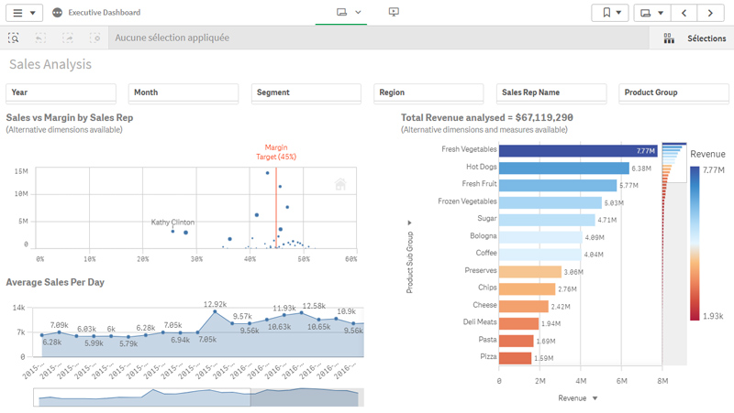Select the Chips bar
The height and width of the screenshot is (413, 734).
point(527,288)
